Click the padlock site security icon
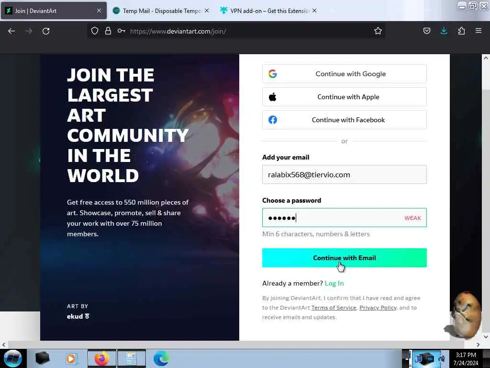 click(108, 31)
